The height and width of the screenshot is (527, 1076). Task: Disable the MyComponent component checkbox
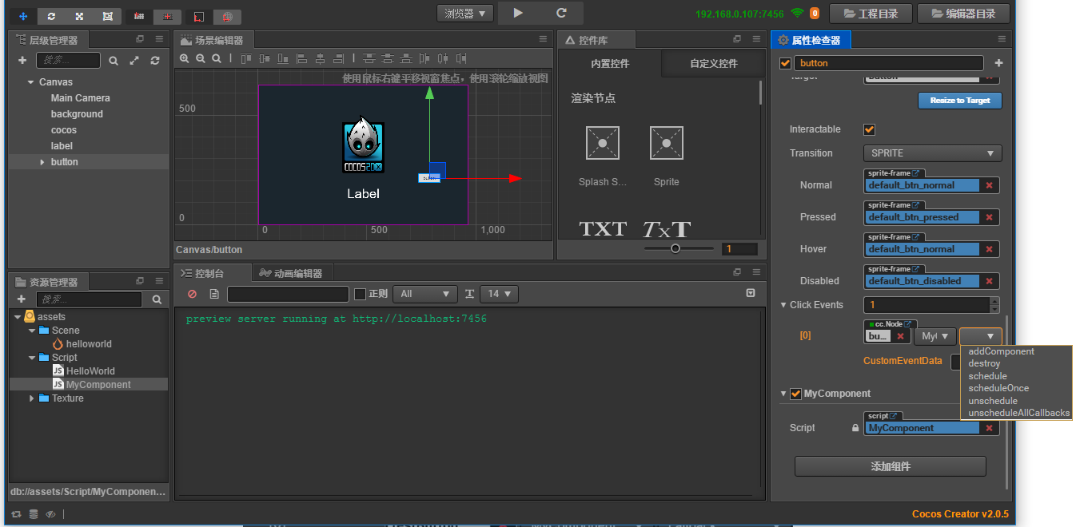pyautogui.click(x=795, y=394)
